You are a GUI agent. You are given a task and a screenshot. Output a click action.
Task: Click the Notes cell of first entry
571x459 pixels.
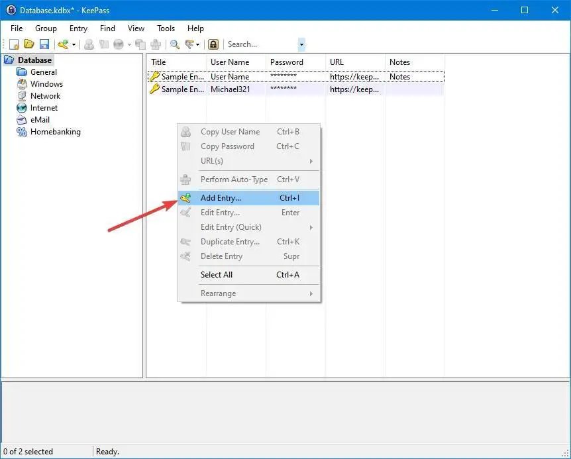tap(399, 77)
